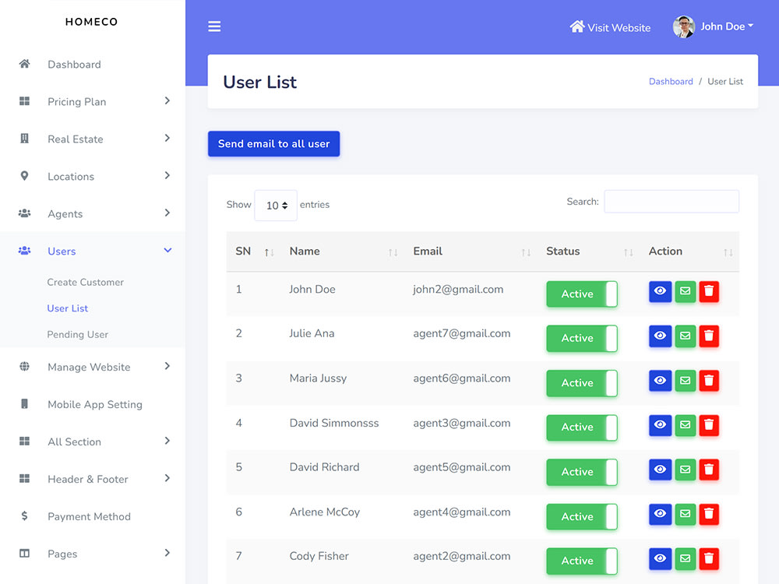
Task: Open the Pending User page
Action: point(77,334)
